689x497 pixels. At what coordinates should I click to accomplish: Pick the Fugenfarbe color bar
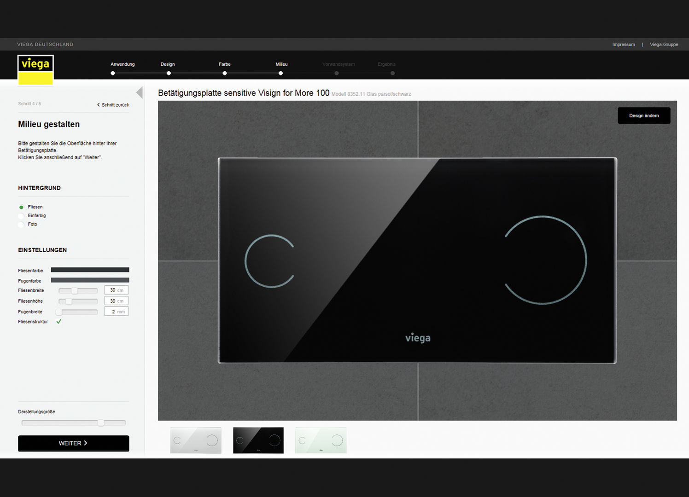point(90,280)
